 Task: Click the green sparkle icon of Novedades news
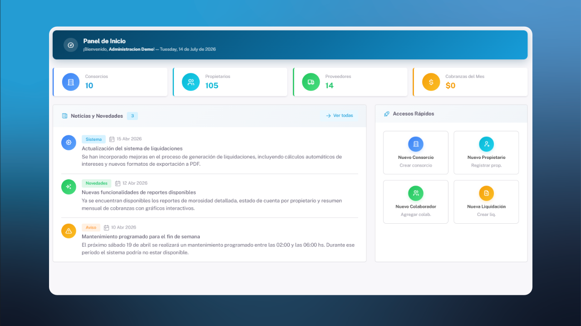click(x=69, y=187)
